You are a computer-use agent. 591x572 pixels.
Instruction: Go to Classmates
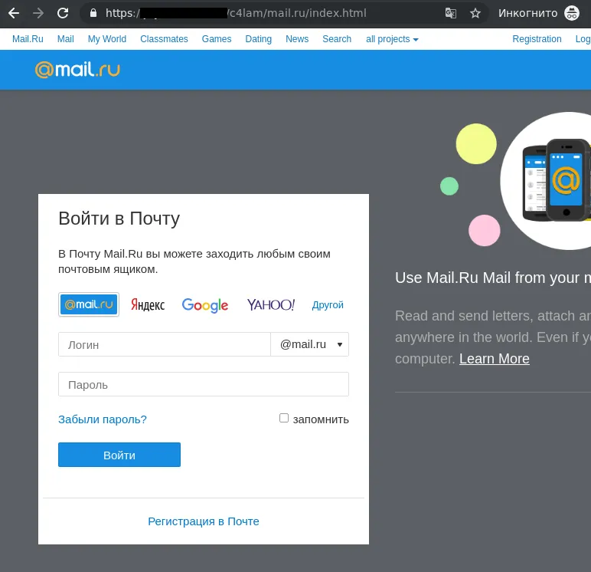pos(164,39)
